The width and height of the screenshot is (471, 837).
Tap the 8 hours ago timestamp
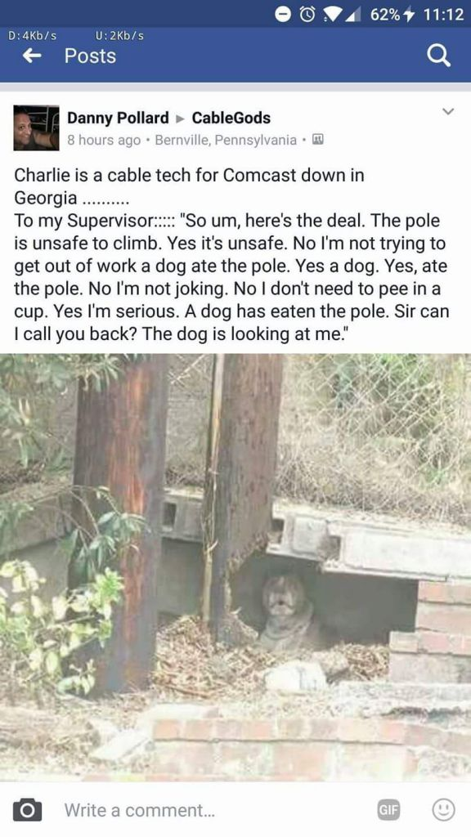(104, 140)
